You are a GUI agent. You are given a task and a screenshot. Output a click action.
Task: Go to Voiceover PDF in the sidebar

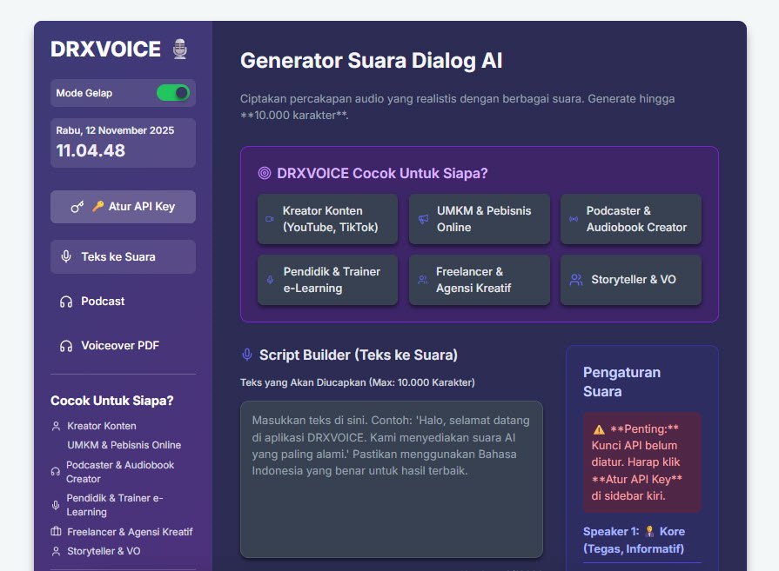coord(123,345)
